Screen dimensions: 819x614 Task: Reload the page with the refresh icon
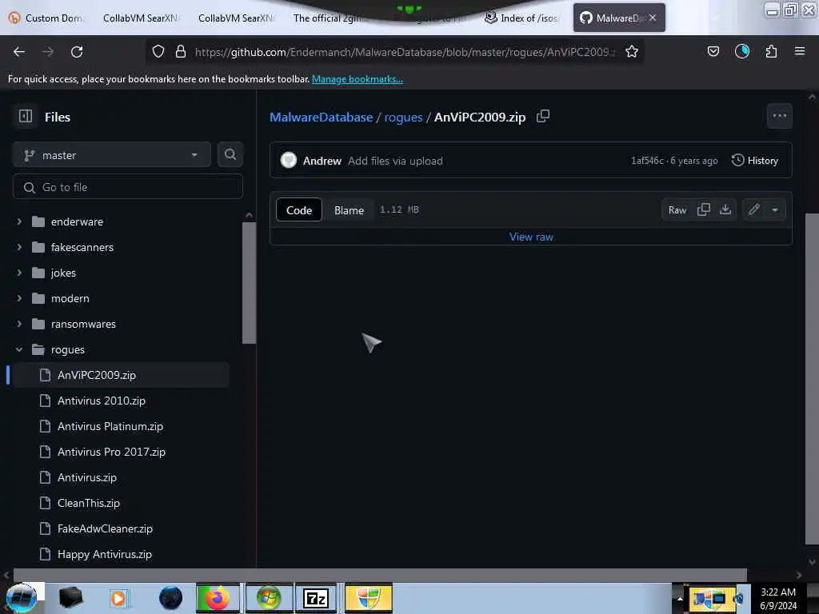click(77, 52)
